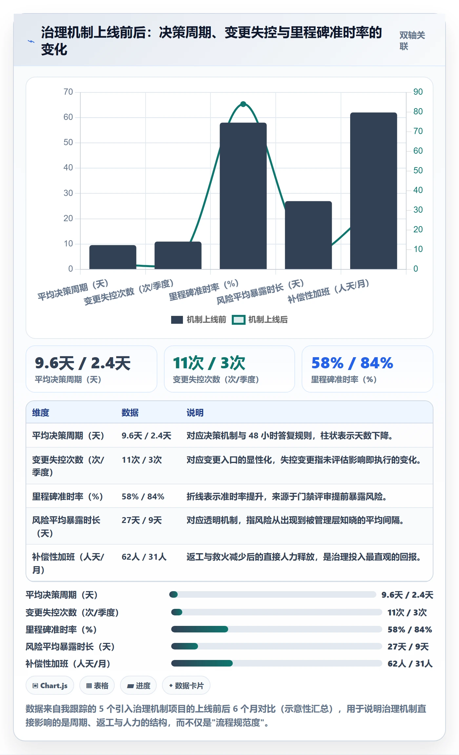Click the 风险平均暴露时长 progress bar

(277, 646)
